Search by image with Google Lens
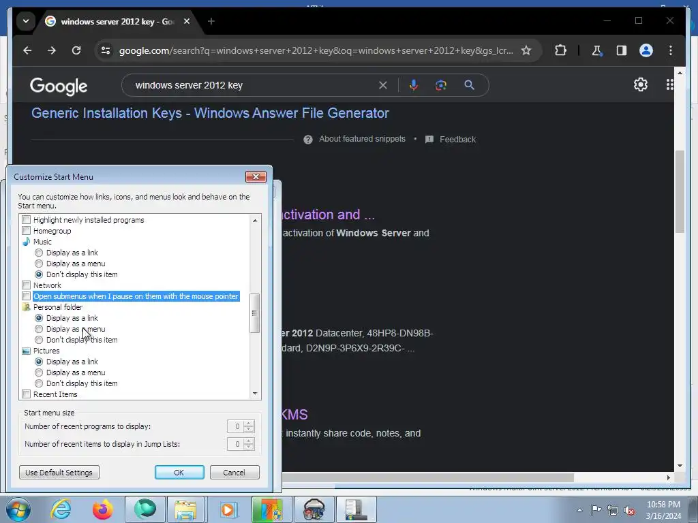This screenshot has width=698, height=523. point(441,85)
